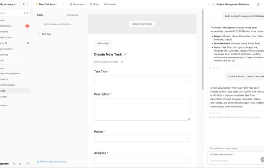Thumbs up the first assistant response

(x=210, y=68)
